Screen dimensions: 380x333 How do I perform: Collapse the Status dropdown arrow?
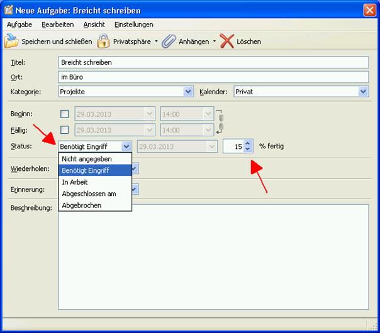pyautogui.click(x=126, y=146)
